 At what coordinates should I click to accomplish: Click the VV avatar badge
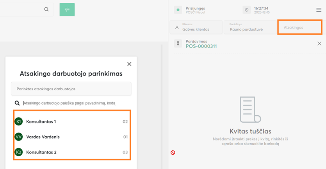18,137
